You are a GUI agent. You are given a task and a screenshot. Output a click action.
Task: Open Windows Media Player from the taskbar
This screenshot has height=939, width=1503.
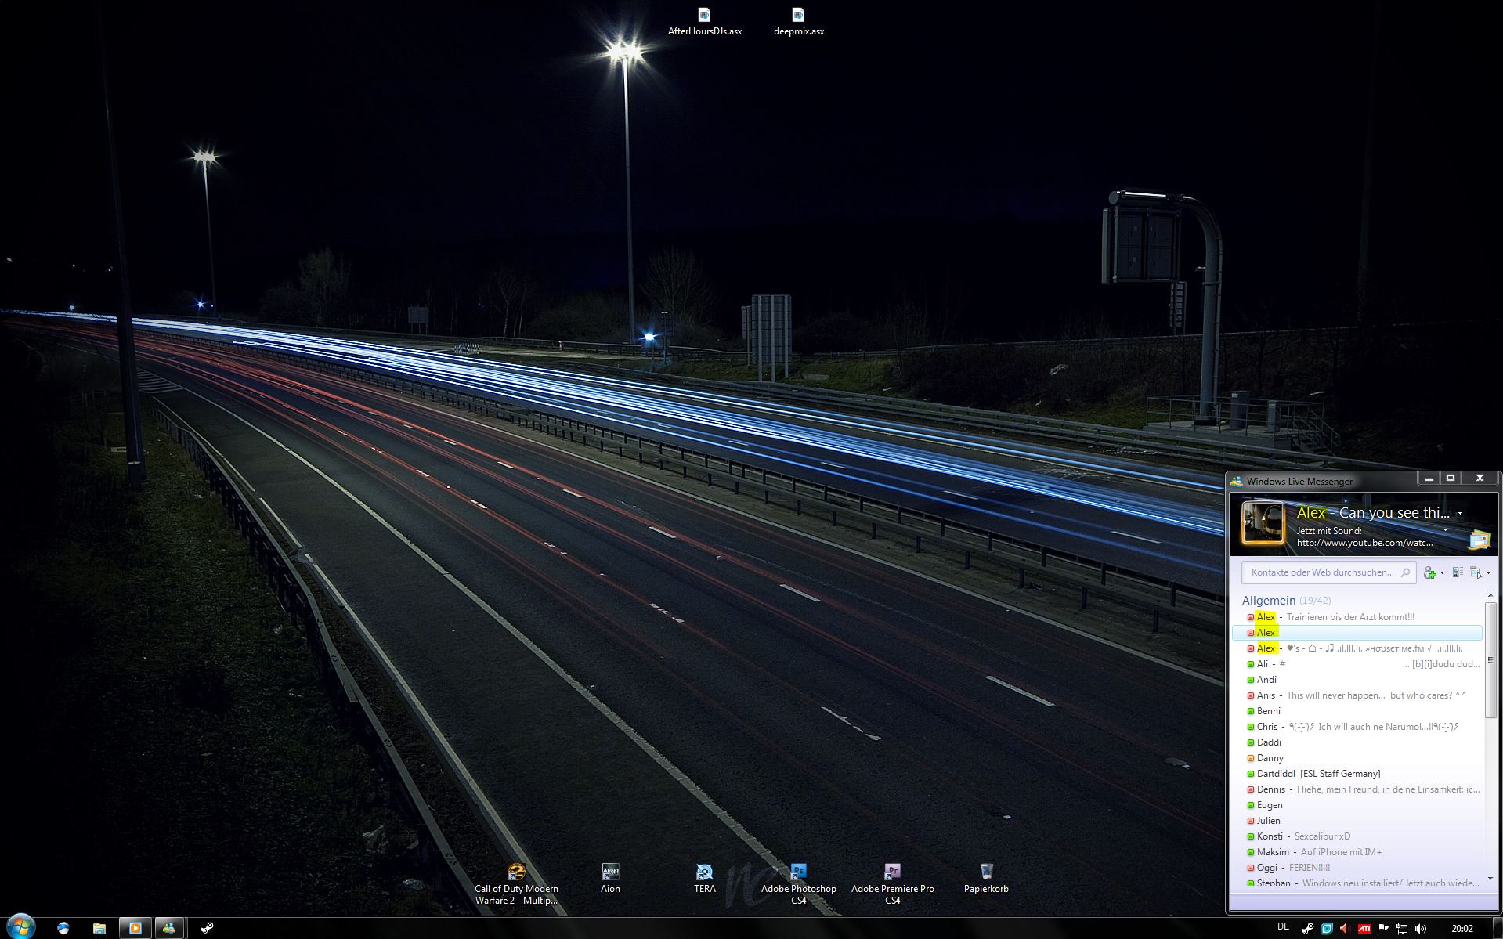pos(135,928)
